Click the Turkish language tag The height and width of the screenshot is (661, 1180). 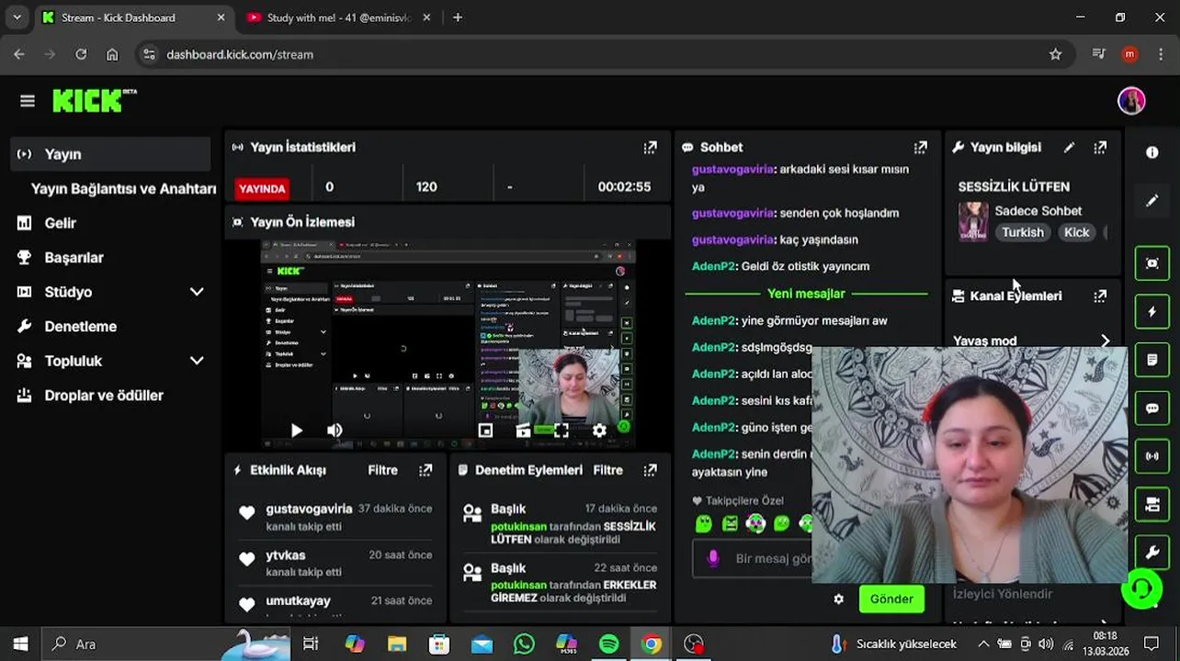(x=1023, y=232)
